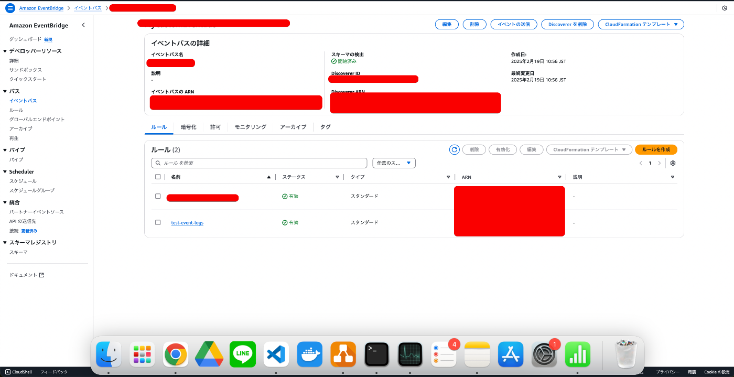Open Google Drive from the dock
Image resolution: width=734 pixels, height=377 pixels.
pos(209,354)
